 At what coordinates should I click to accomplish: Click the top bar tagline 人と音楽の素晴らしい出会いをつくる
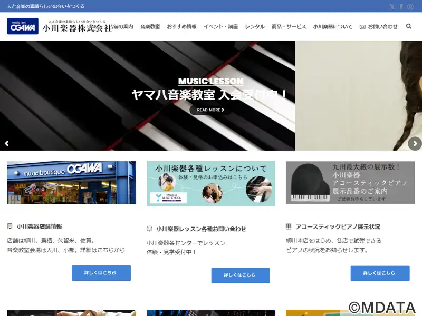pyautogui.click(x=46, y=6)
